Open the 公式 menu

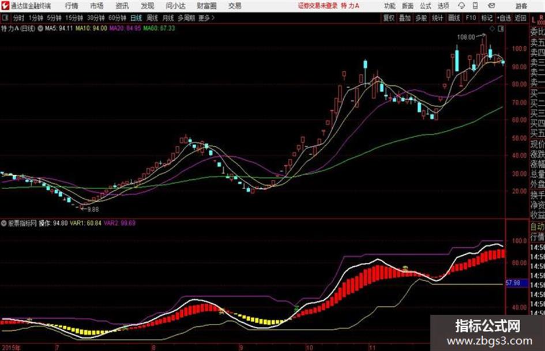click(426, 6)
